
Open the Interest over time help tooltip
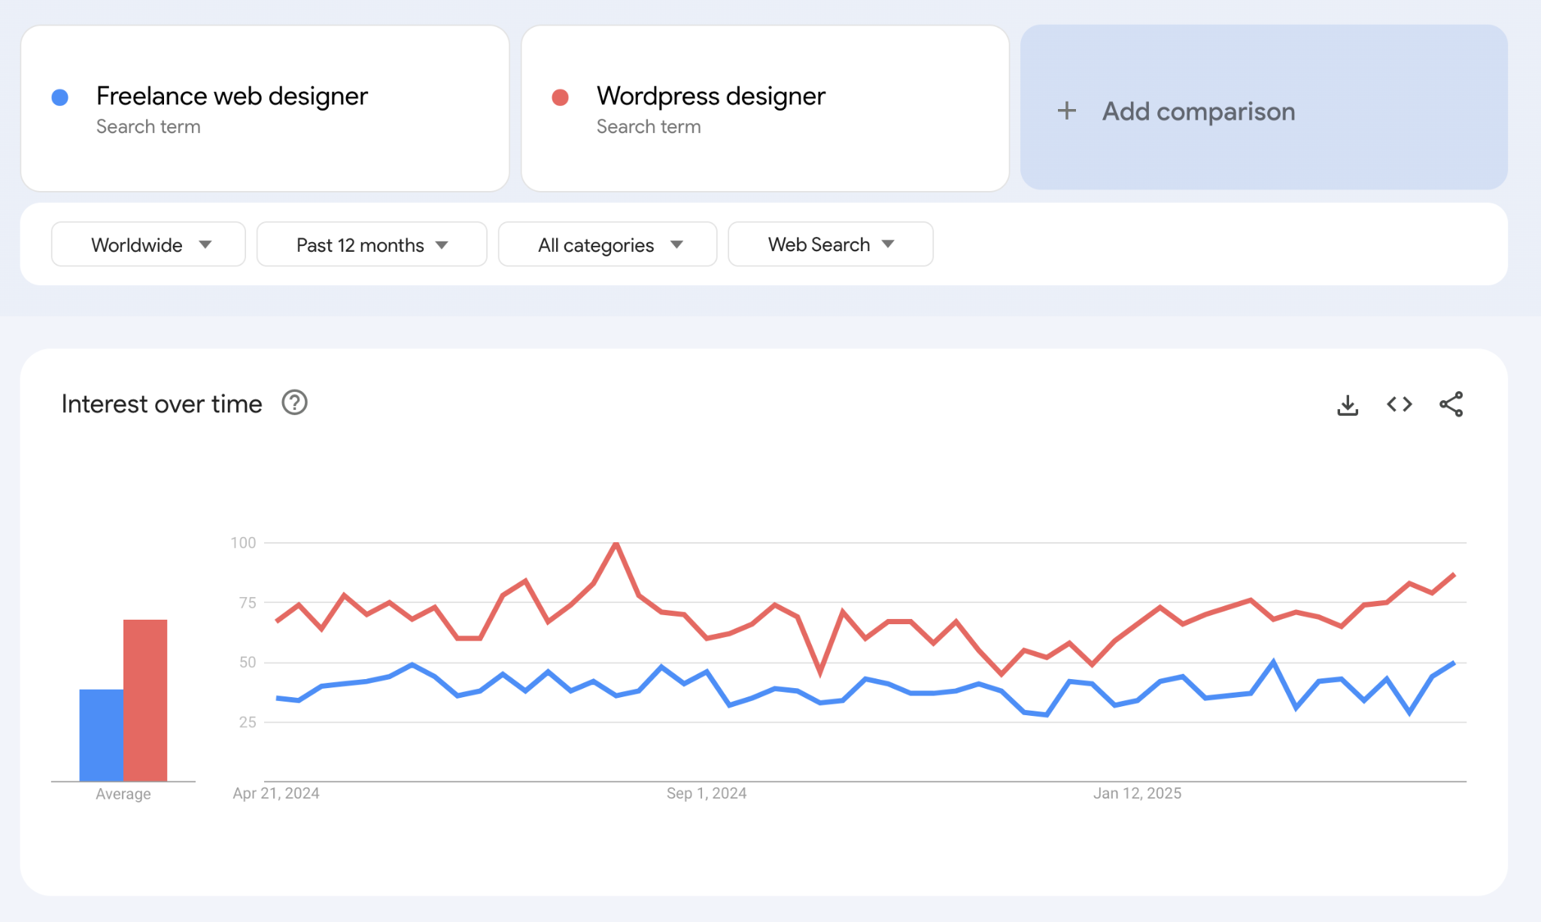pos(294,403)
